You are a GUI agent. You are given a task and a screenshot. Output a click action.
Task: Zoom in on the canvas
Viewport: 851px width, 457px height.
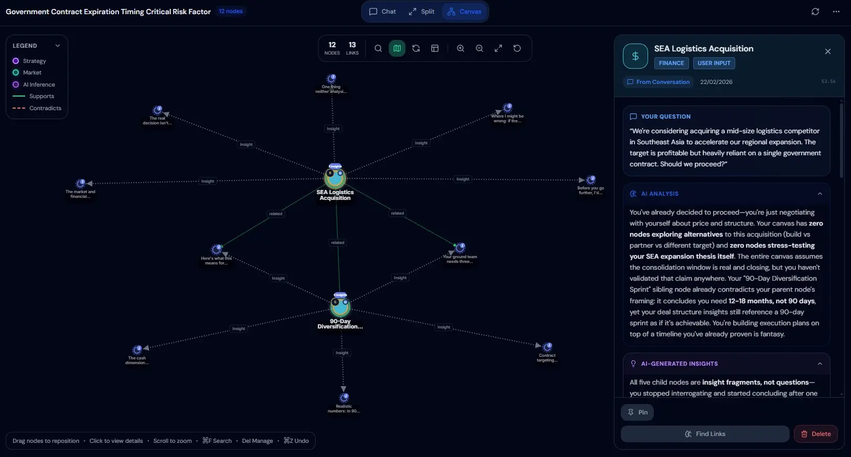(x=460, y=48)
